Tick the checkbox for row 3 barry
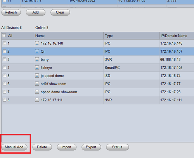The height and width of the screenshot is (158, 194). (x=5, y=59)
